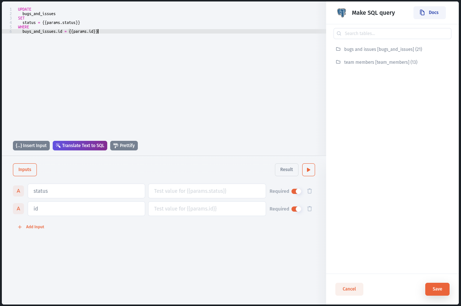The image size is (461, 306).
Task: Open the Docs panel
Action: 429,13
